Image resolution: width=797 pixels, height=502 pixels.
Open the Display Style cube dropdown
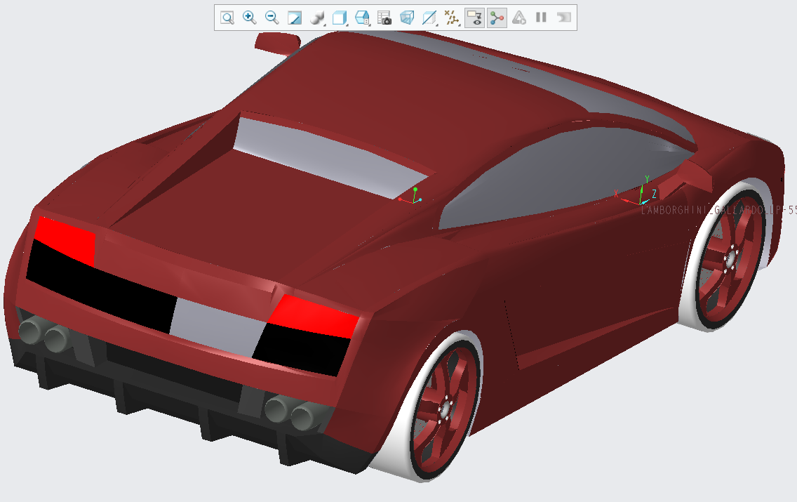coord(340,18)
